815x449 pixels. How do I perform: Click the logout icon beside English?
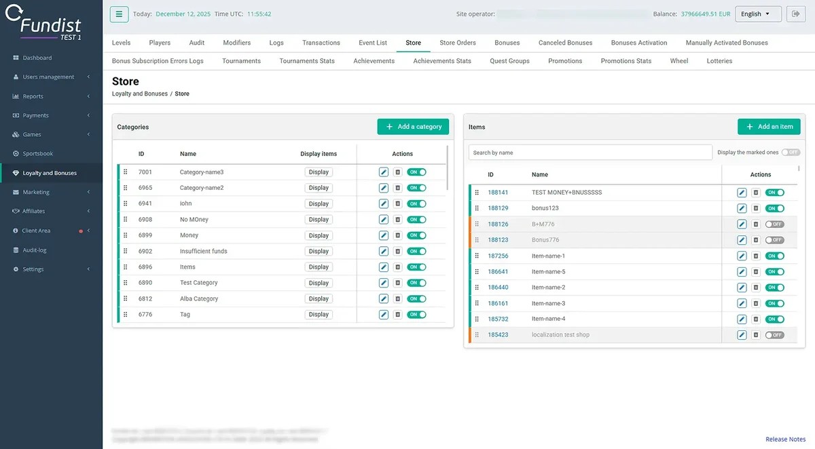tap(795, 14)
